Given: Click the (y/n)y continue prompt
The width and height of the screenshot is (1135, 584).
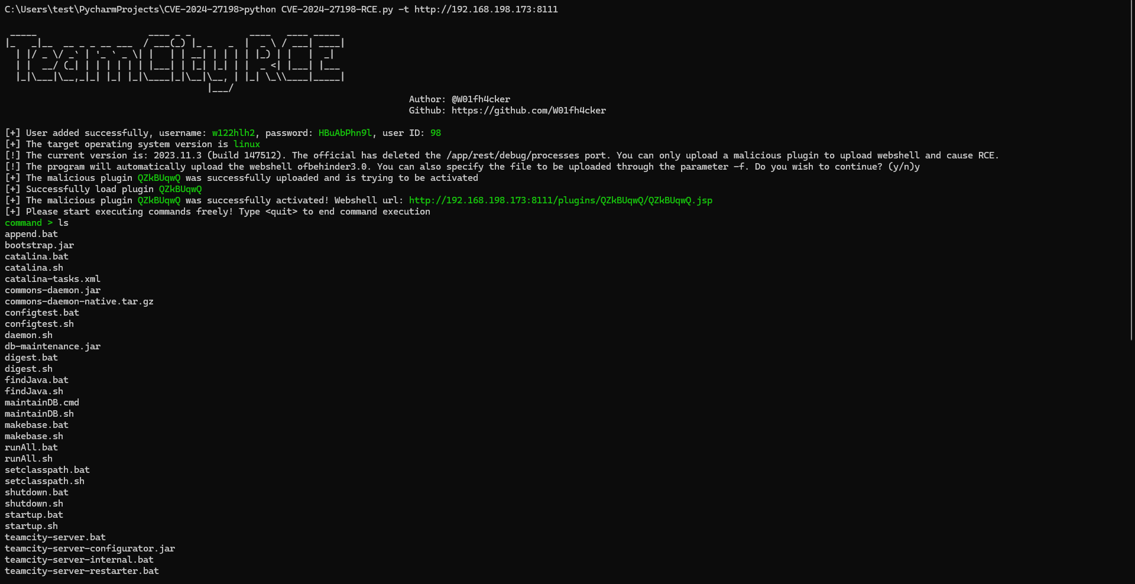Looking at the screenshot, I should (904, 167).
